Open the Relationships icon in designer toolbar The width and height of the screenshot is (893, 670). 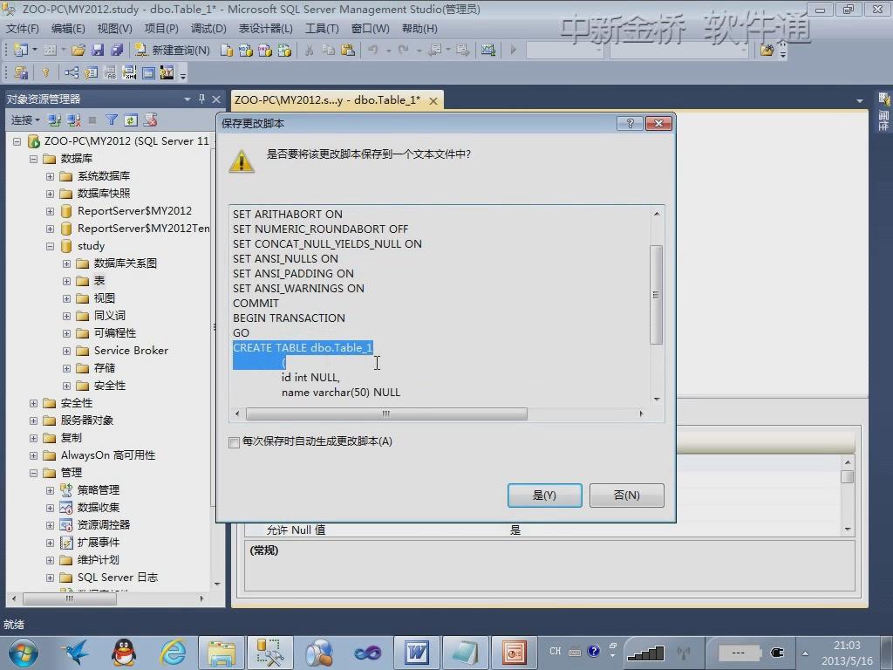[72, 72]
